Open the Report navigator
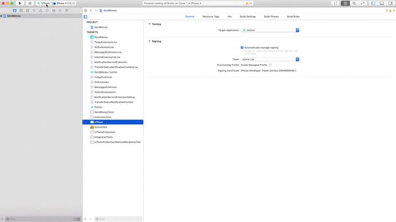Image resolution: width=396 pixels, height=222 pixels. pyautogui.click(x=67, y=11)
